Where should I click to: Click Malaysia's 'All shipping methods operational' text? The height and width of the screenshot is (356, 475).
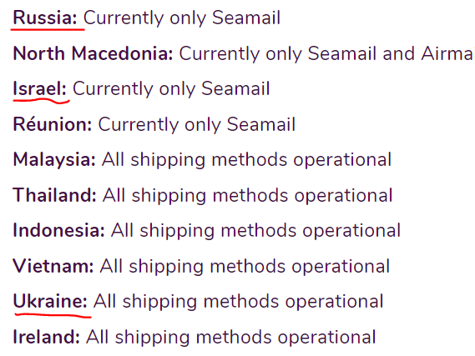[x=246, y=160]
